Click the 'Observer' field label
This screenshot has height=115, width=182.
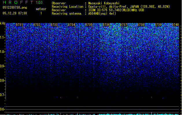click(59, 3)
